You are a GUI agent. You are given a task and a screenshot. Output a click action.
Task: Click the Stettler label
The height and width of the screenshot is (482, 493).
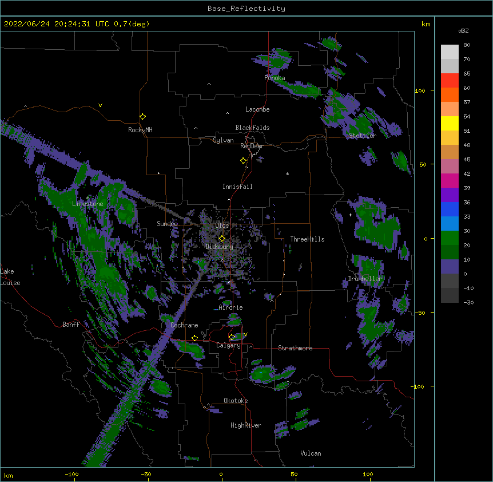point(363,136)
